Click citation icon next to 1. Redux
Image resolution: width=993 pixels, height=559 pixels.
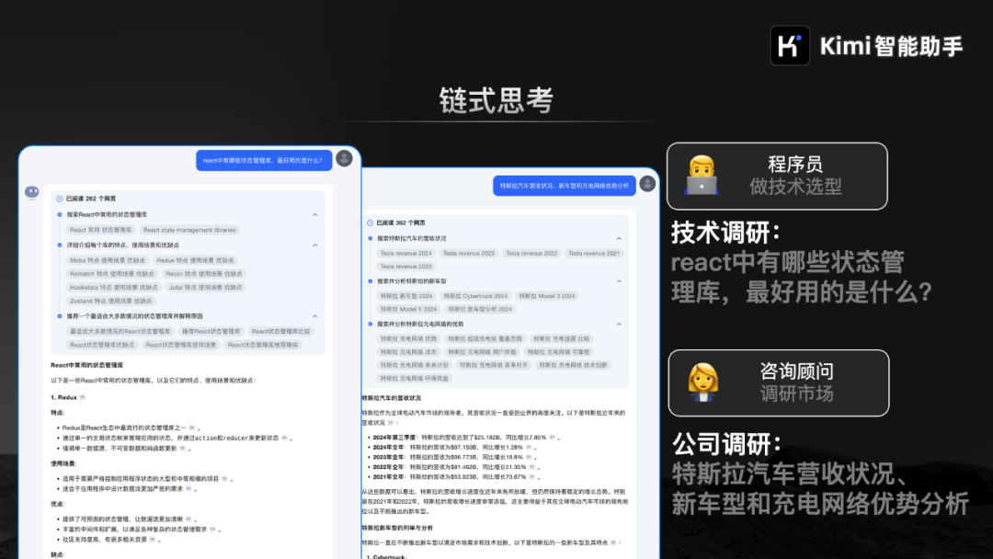83,397
